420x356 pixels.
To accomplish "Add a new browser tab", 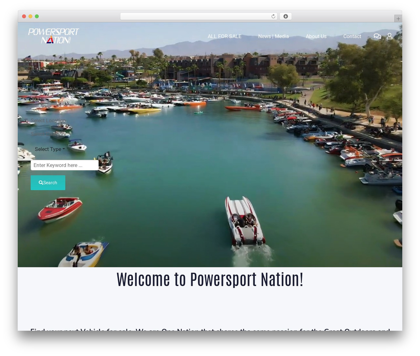I will (x=398, y=19).
